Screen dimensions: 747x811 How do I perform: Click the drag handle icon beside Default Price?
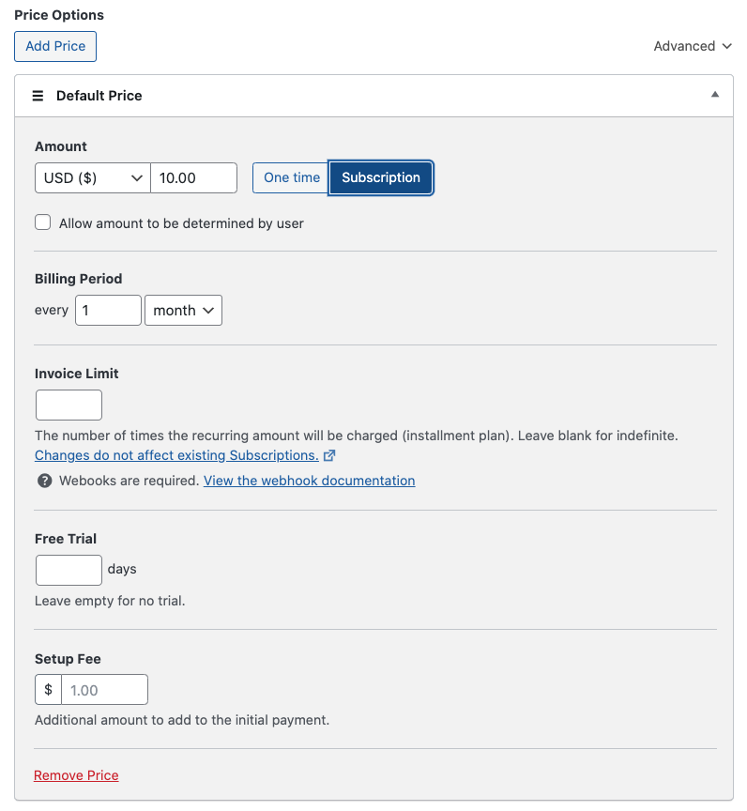pyautogui.click(x=38, y=96)
